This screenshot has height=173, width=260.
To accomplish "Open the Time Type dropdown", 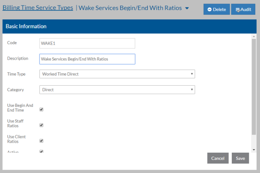I will pos(117,74).
